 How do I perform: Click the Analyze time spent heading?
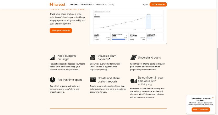tap(70, 80)
